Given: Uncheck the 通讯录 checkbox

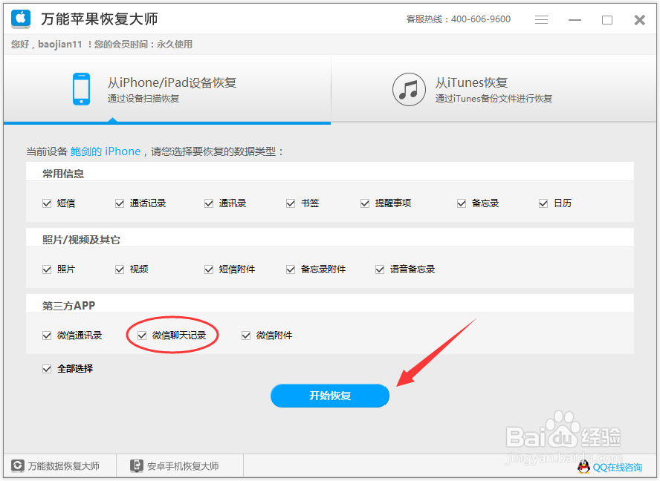Looking at the screenshot, I should pyautogui.click(x=209, y=203).
